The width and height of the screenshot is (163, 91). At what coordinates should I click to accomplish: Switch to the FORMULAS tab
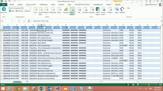click(44, 5)
